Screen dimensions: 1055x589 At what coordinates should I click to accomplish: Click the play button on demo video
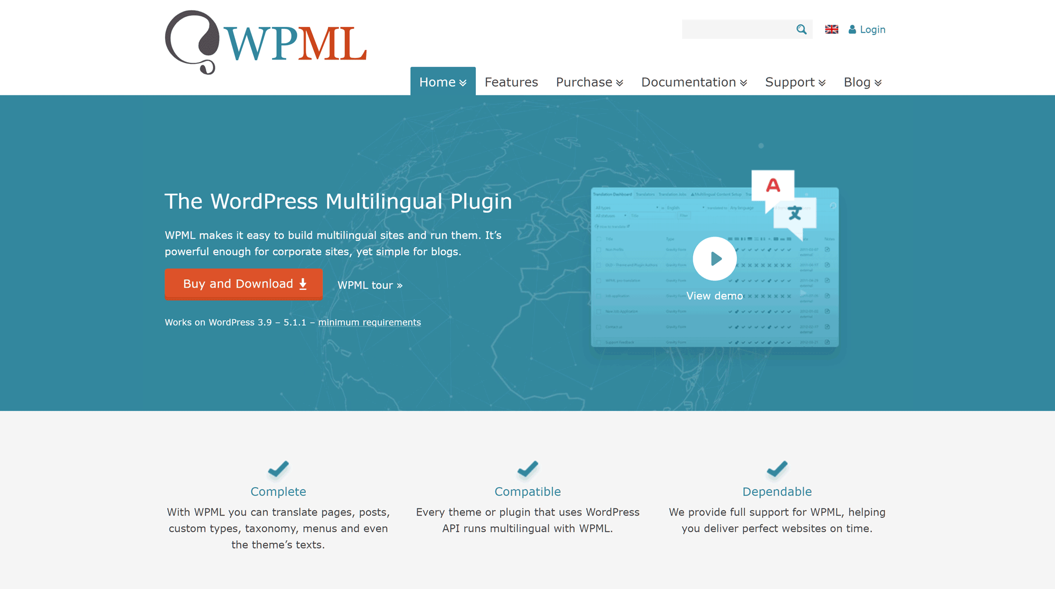pyautogui.click(x=714, y=258)
